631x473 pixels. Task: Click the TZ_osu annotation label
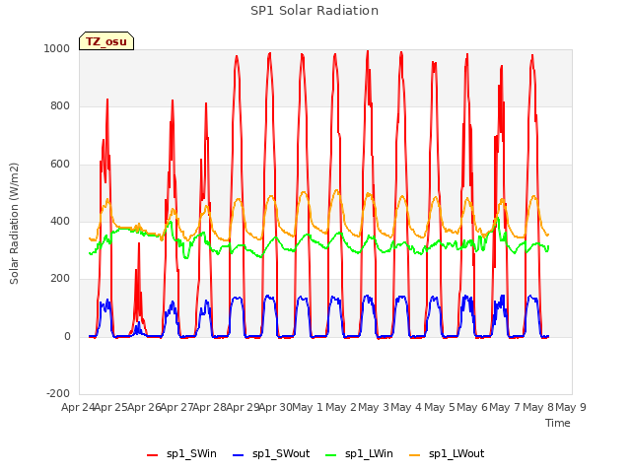(106, 41)
